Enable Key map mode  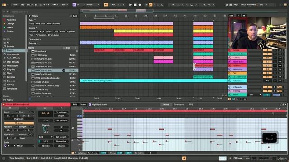[x=235, y=5]
